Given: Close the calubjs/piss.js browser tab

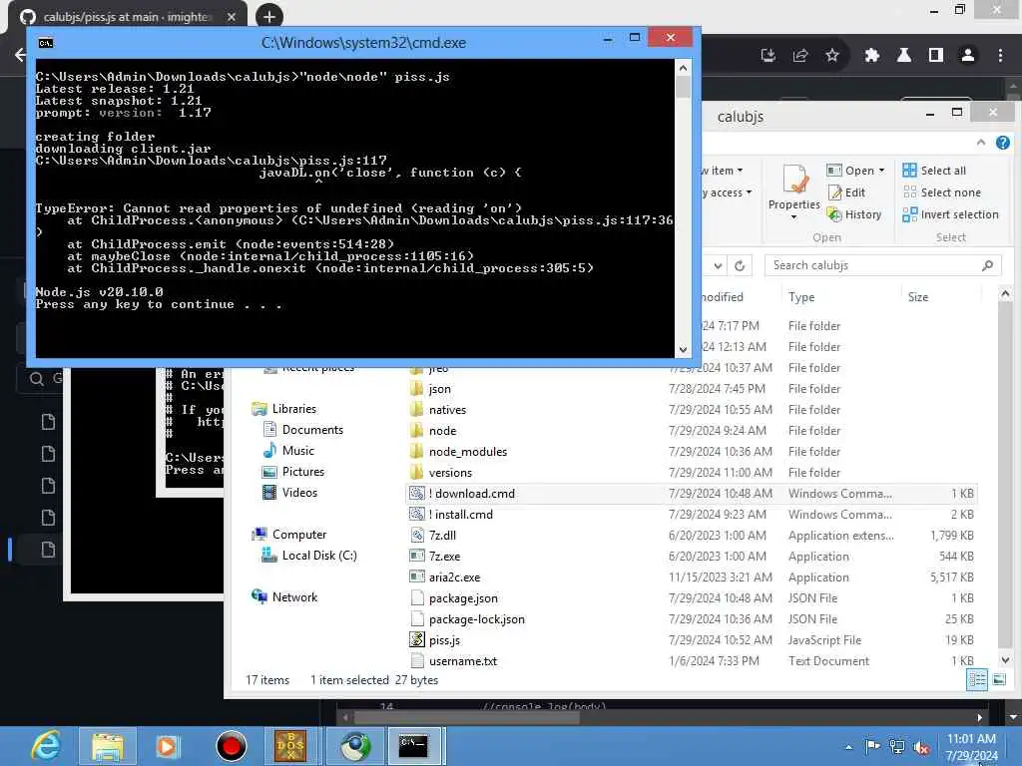Looking at the screenshot, I should pyautogui.click(x=232, y=17).
